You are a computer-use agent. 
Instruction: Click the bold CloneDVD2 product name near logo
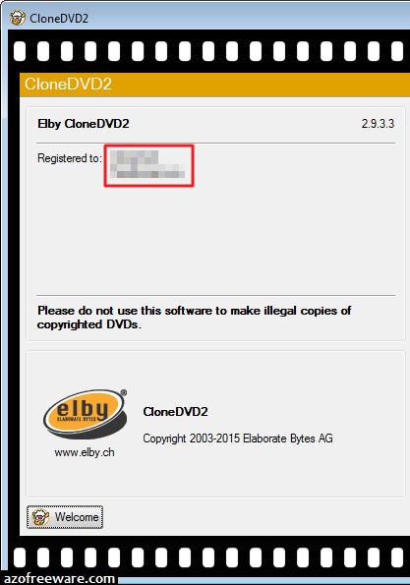pyautogui.click(x=175, y=412)
